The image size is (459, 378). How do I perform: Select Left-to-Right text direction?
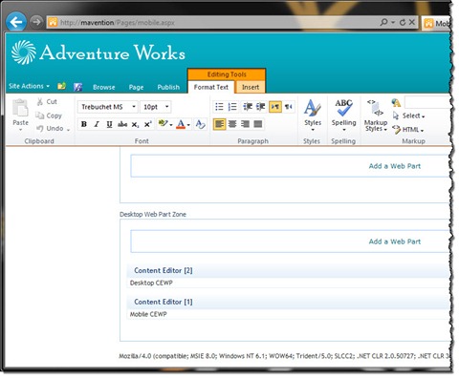tap(275, 107)
